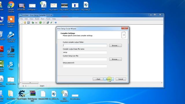Click the Compile script toolbar icon

[x=33, y=23]
